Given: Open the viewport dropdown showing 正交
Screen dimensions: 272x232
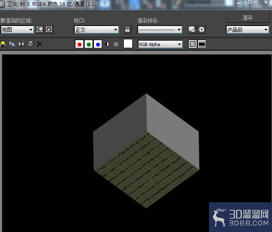Looking at the screenshot, I should [x=97, y=30].
